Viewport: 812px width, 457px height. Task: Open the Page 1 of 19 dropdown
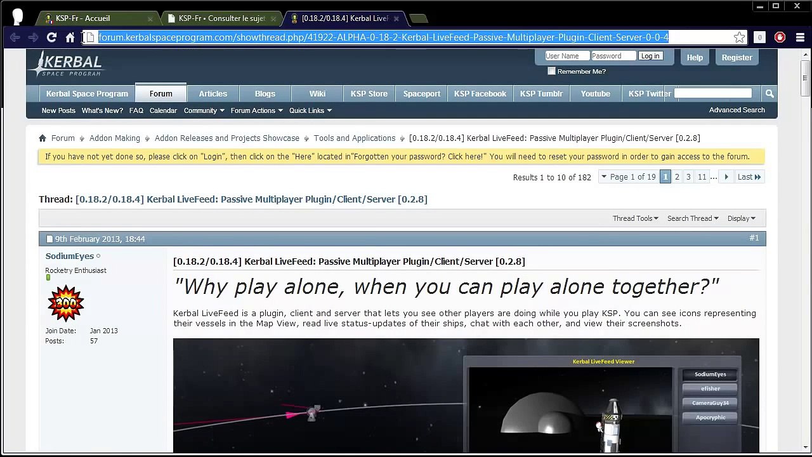(x=628, y=177)
